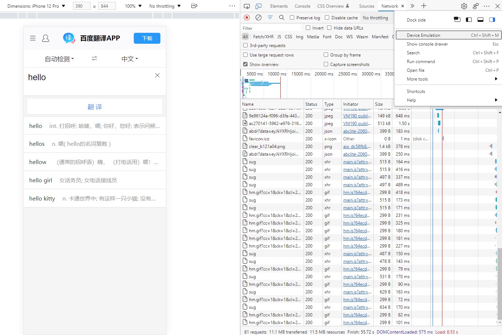Clear the network log

point(258,17)
